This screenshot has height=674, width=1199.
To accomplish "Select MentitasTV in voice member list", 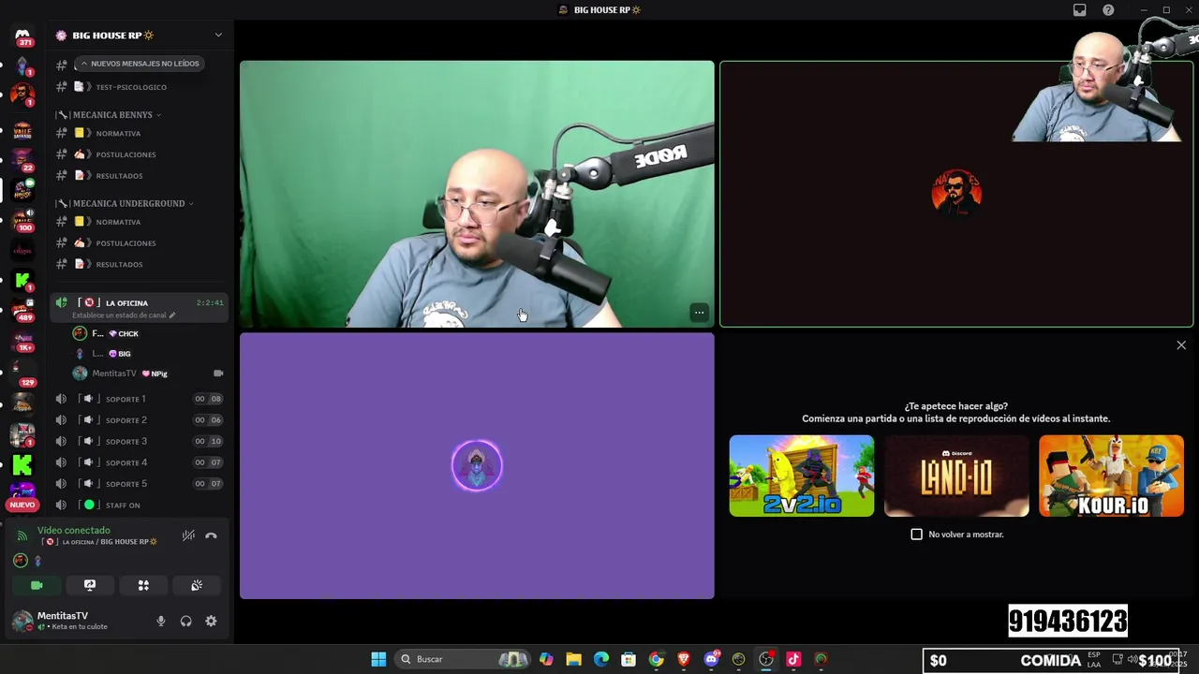I will 150,374.
